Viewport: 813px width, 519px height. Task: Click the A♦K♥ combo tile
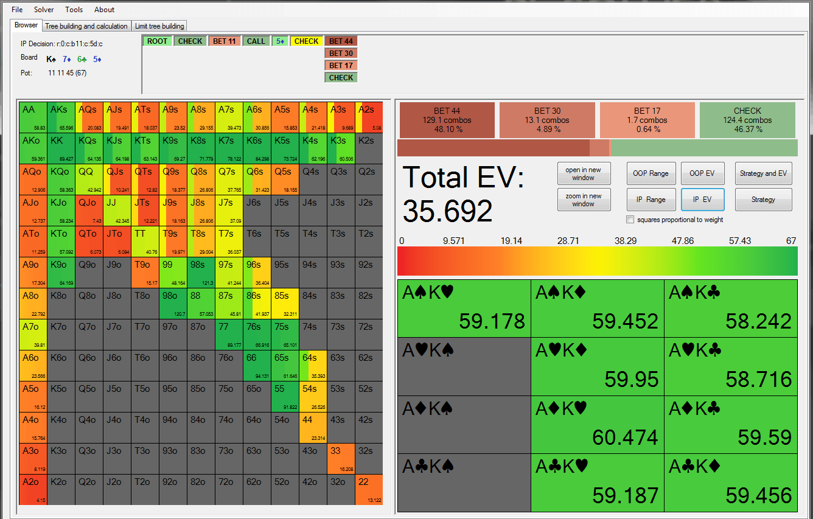pyautogui.click(x=597, y=425)
